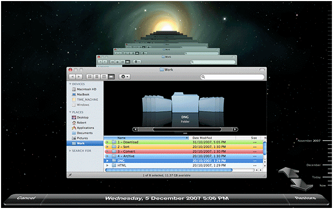Select Macintosh HD in sidebar
333x209 pixels.
click(84, 89)
